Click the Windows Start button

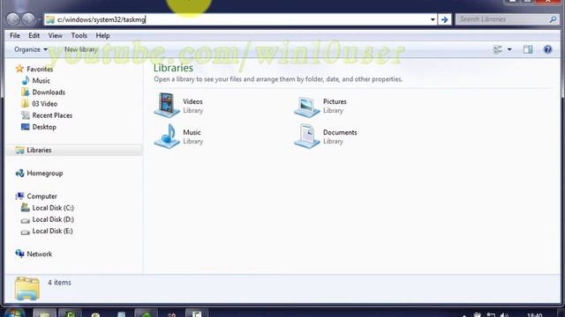click(x=14, y=313)
